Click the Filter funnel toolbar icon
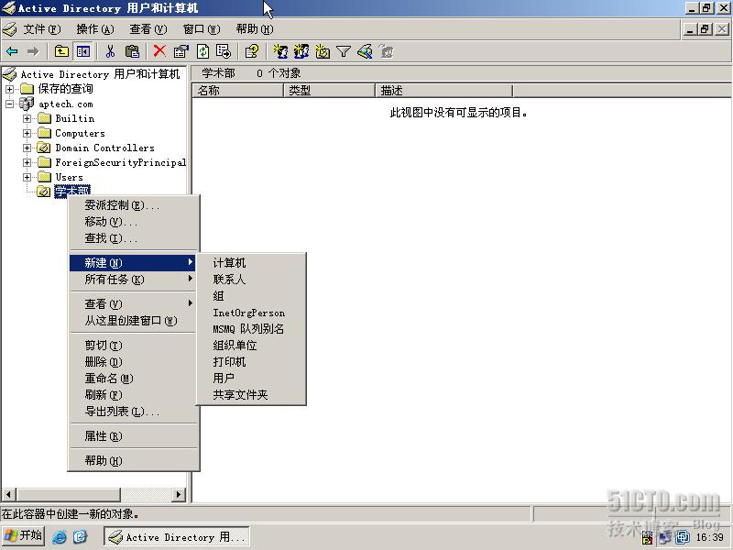 [344, 51]
